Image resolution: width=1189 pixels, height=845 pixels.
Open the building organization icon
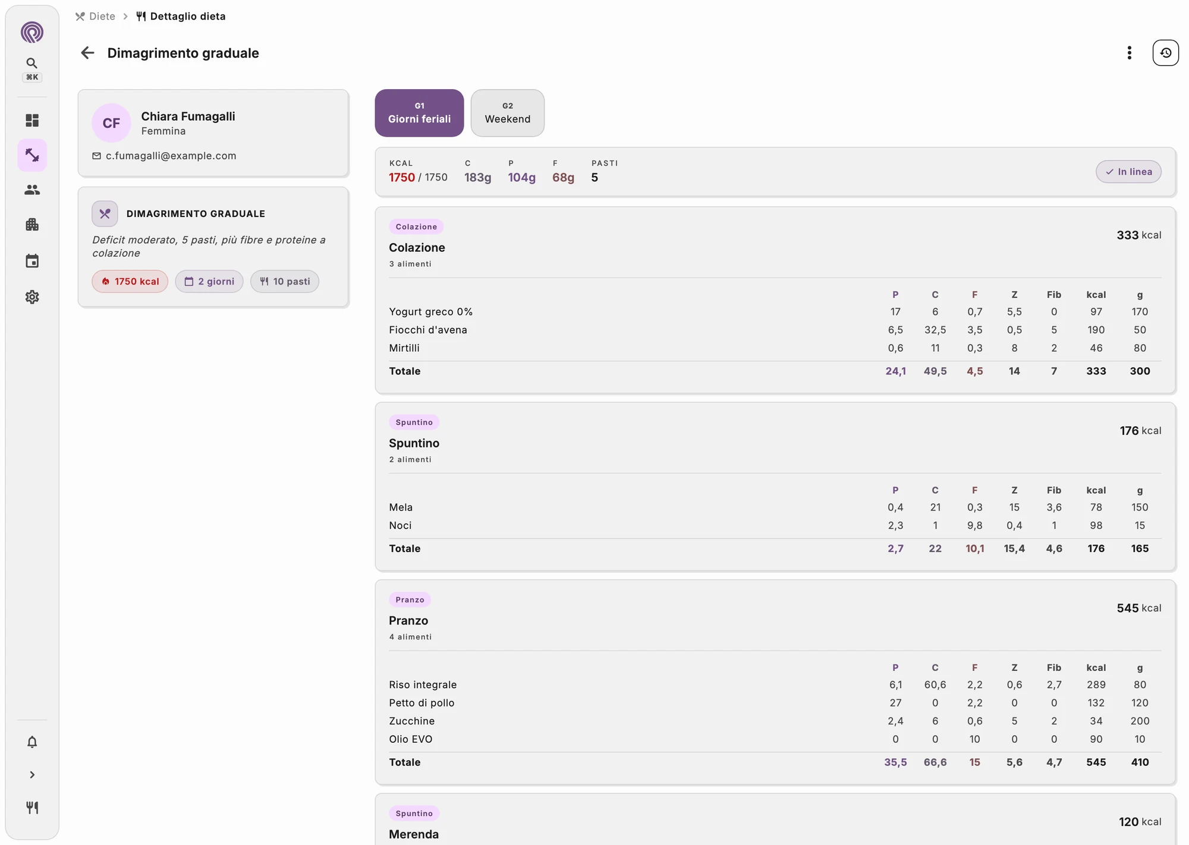click(32, 225)
